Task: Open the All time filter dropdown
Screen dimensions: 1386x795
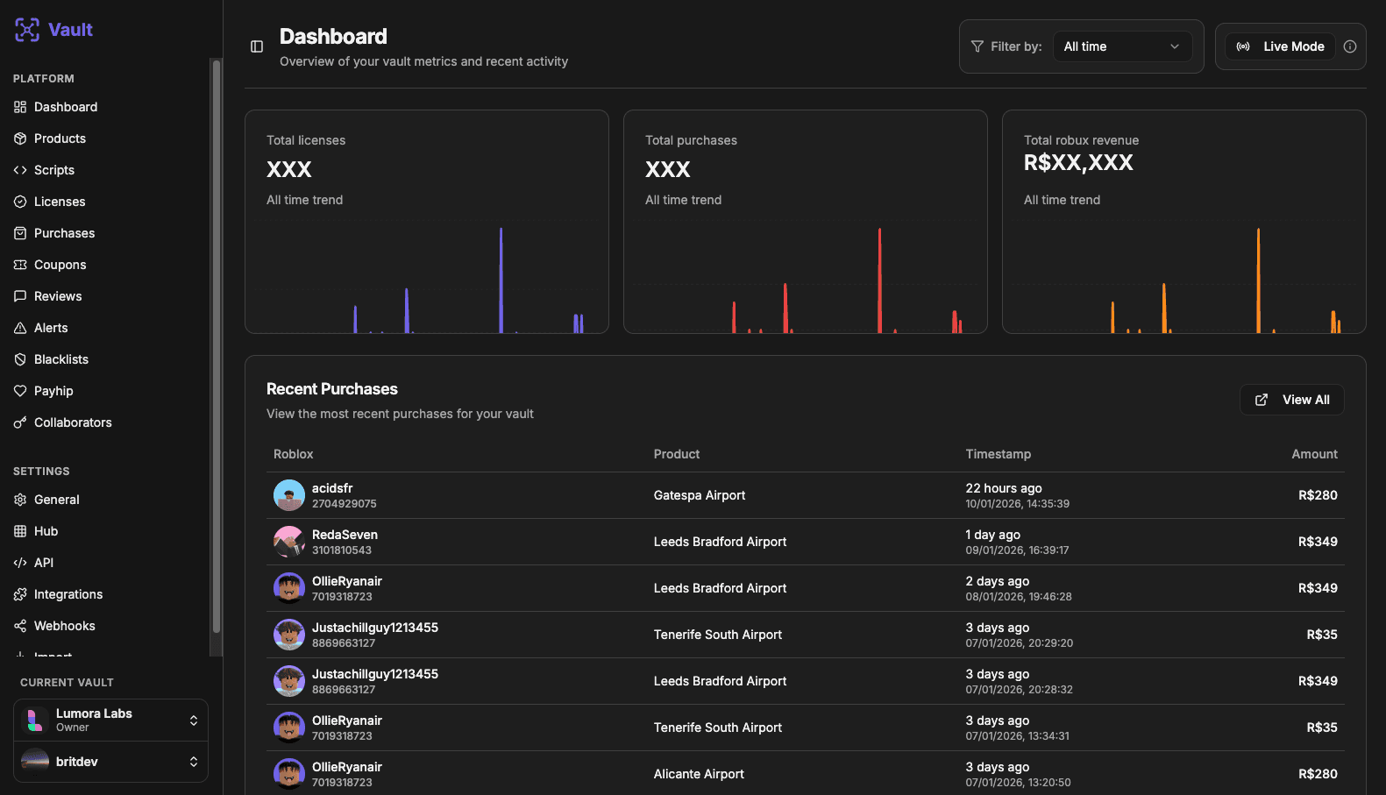Action: (x=1122, y=46)
